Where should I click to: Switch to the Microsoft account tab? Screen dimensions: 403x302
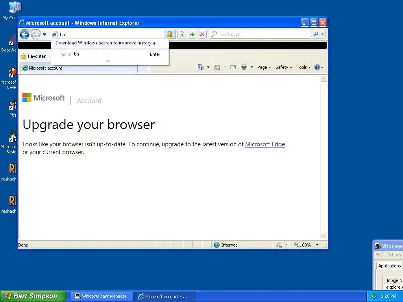click(x=79, y=68)
